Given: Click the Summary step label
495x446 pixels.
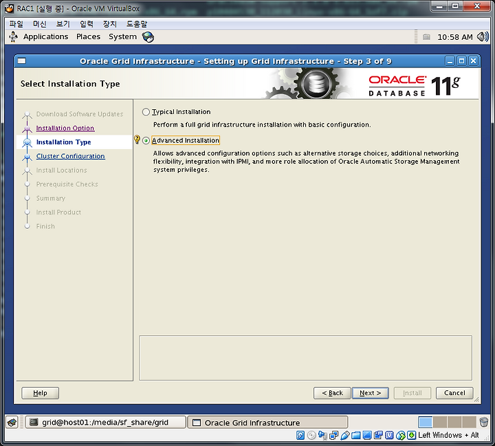Looking at the screenshot, I should (50, 198).
